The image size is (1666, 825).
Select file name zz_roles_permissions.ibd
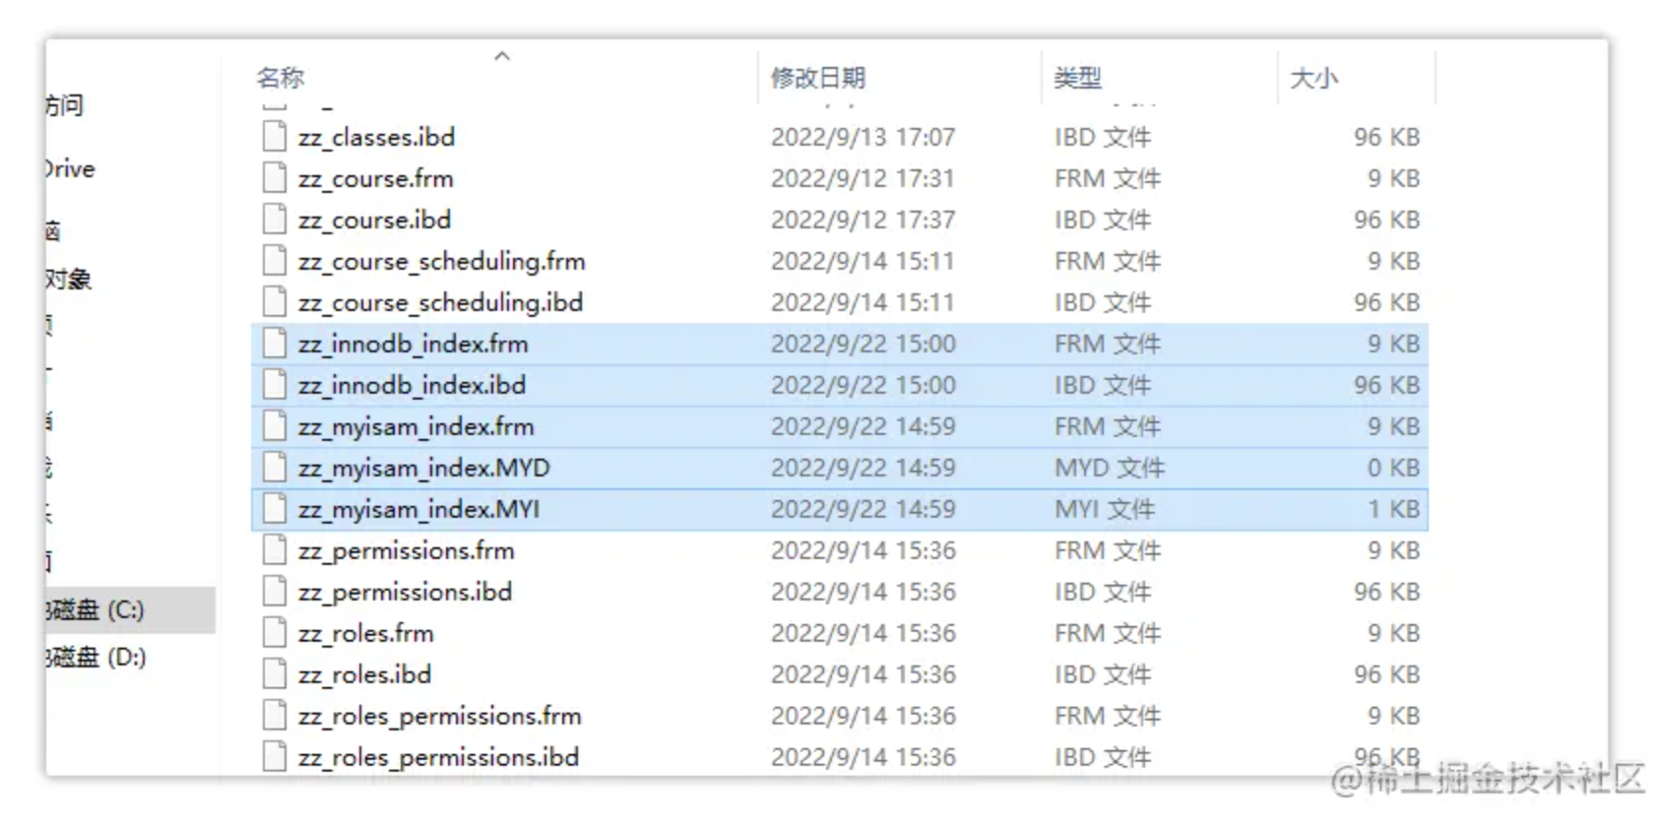439,757
